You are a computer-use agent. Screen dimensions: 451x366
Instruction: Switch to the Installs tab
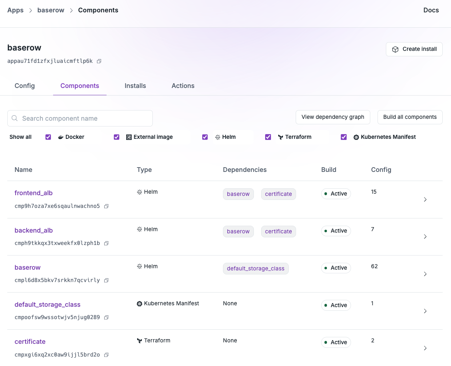[135, 86]
